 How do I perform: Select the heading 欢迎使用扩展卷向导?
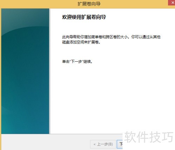tap(84, 17)
